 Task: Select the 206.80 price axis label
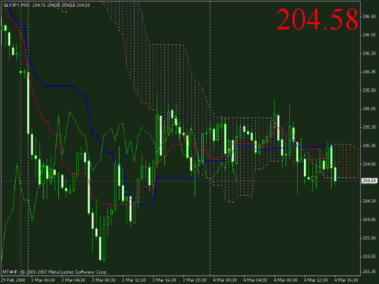click(369, 16)
